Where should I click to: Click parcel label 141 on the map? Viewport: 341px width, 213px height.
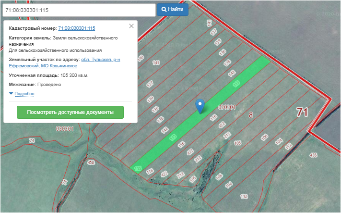(155, 63)
